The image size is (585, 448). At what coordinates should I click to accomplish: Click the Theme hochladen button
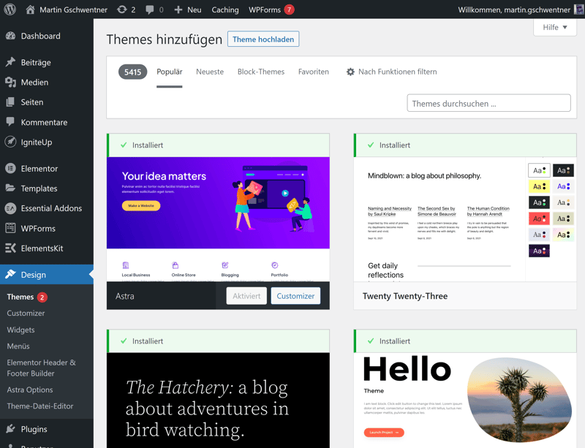tap(263, 39)
